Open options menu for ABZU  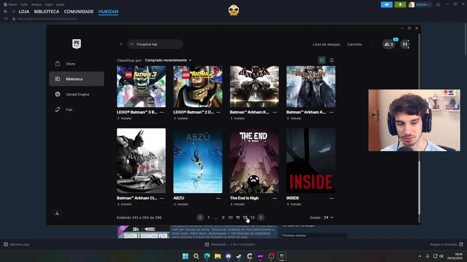(218, 198)
